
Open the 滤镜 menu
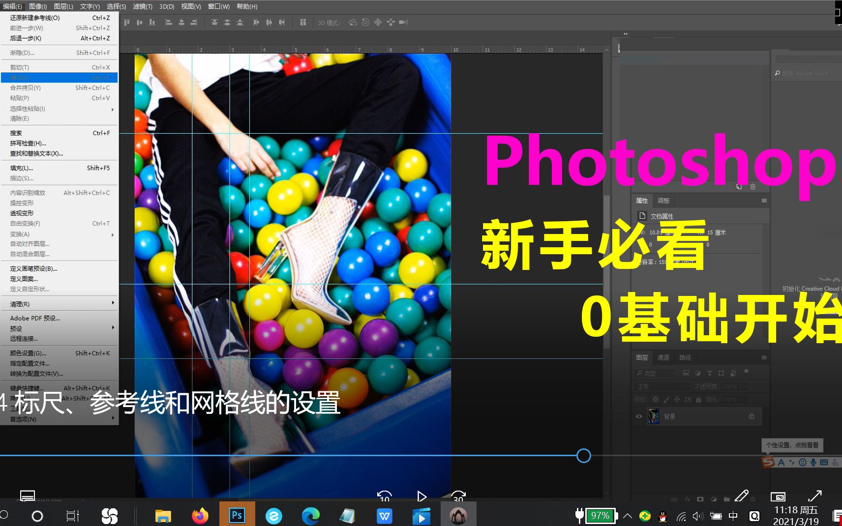point(143,6)
